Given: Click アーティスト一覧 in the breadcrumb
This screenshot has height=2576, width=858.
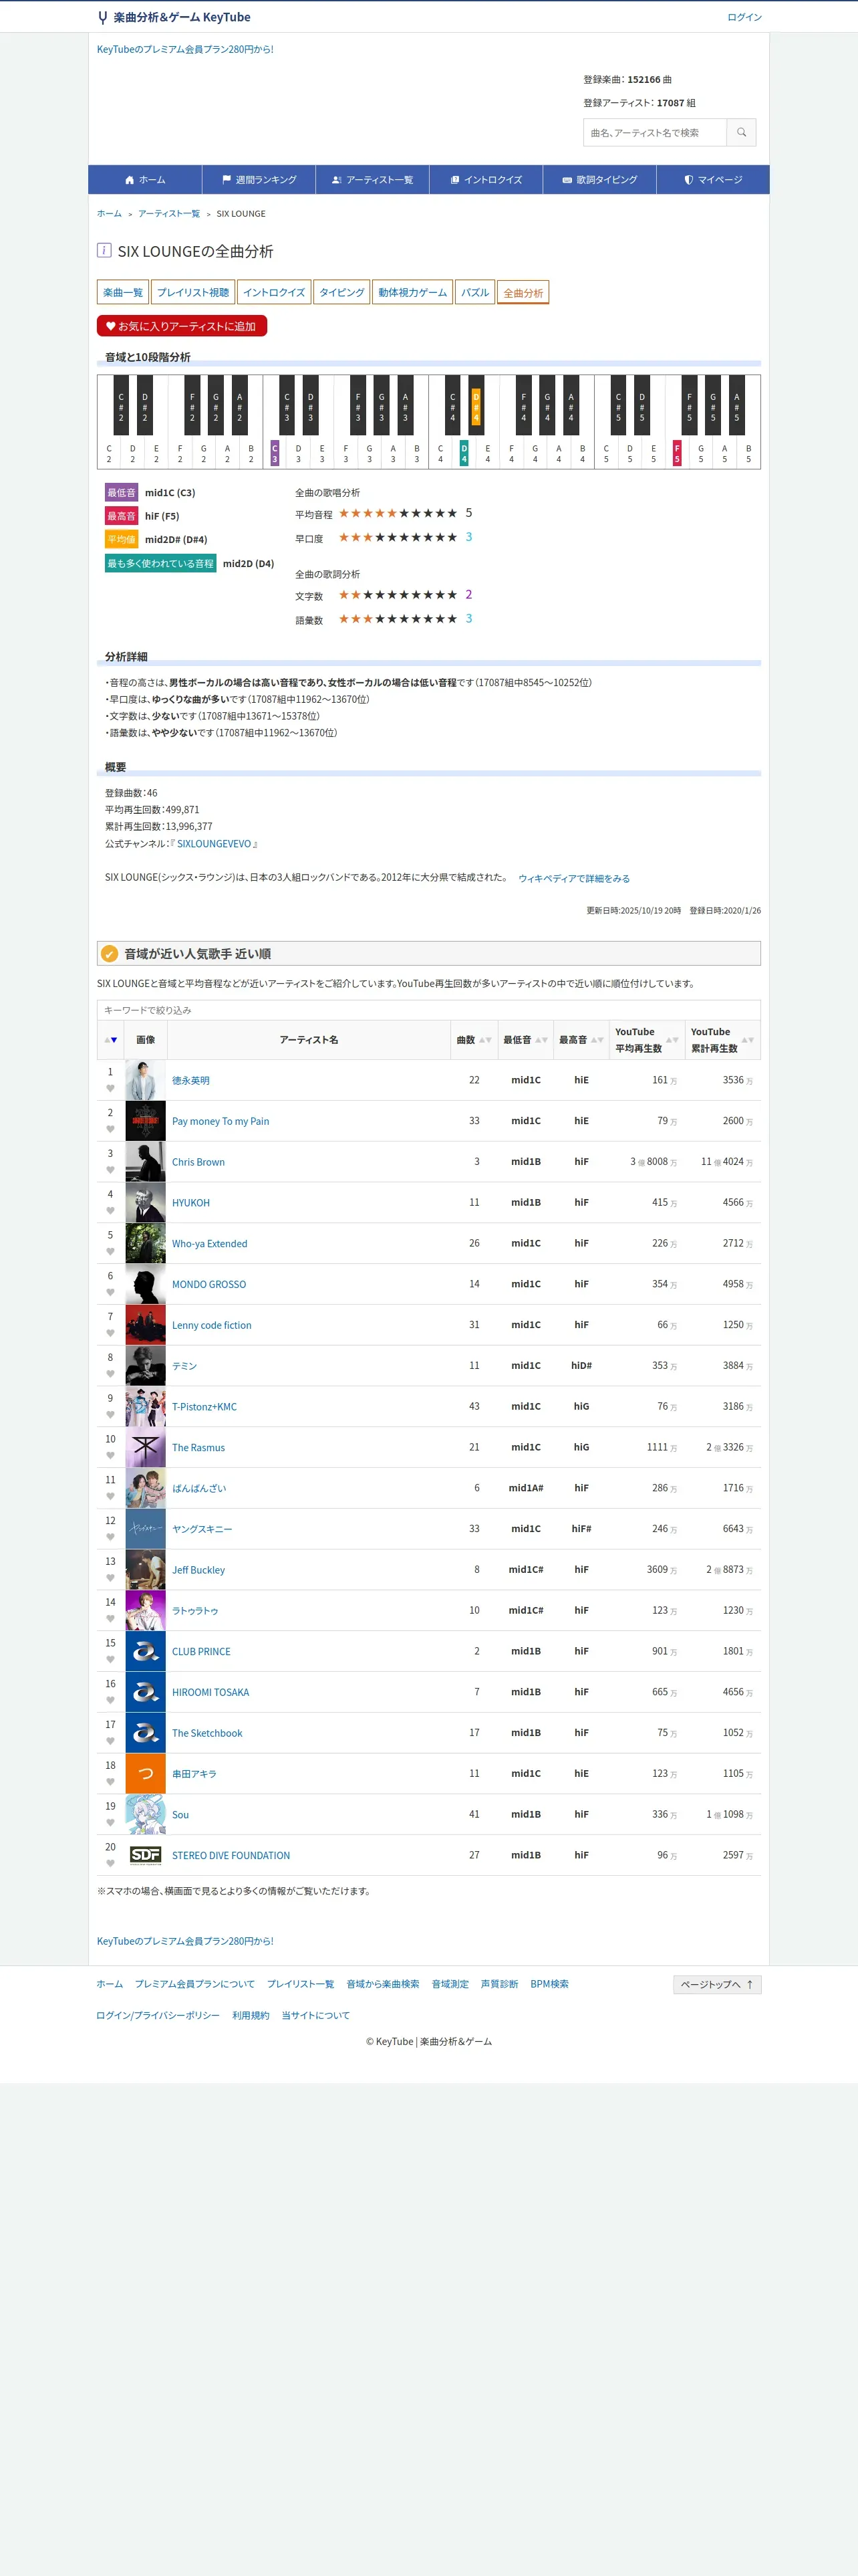Looking at the screenshot, I should 169,214.
